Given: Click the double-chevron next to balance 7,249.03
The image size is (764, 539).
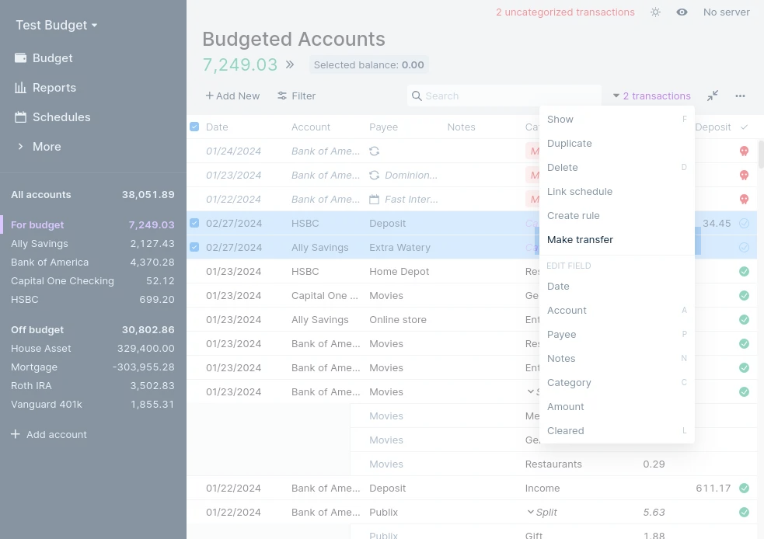Looking at the screenshot, I should point(290,65).
